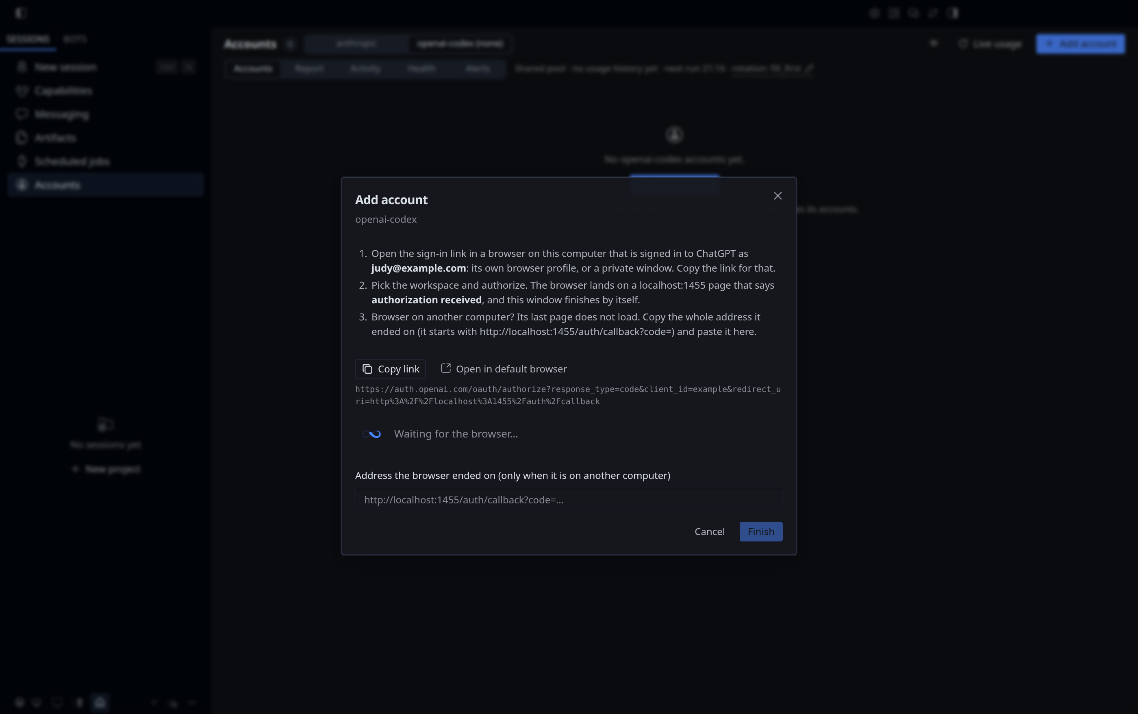Click the 'Add account' dialog title
Screen dimensions: 1138x714
[x=391, y=200]
